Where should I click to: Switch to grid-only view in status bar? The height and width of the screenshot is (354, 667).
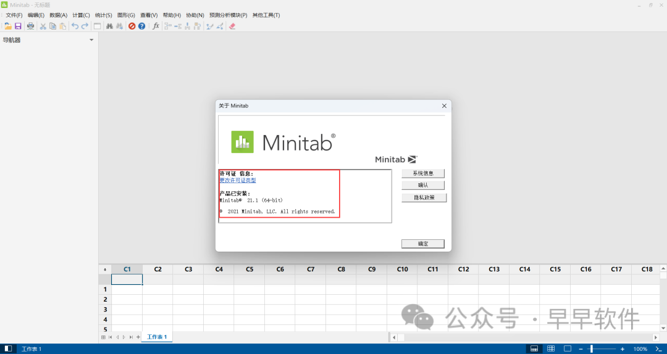point(551,349)
